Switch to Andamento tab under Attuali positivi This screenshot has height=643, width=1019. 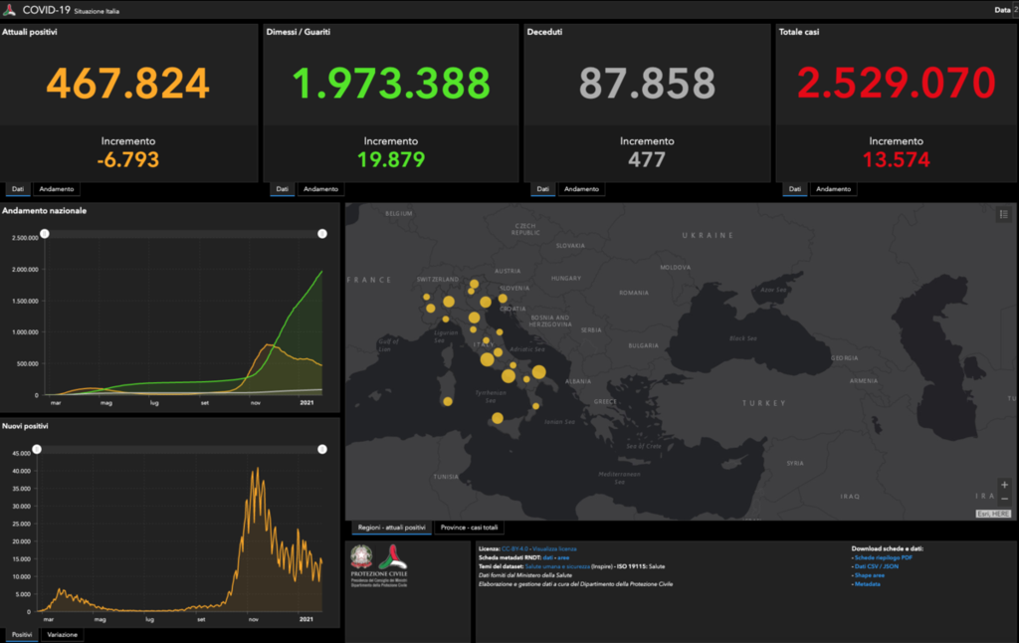[x=56, y=189]
